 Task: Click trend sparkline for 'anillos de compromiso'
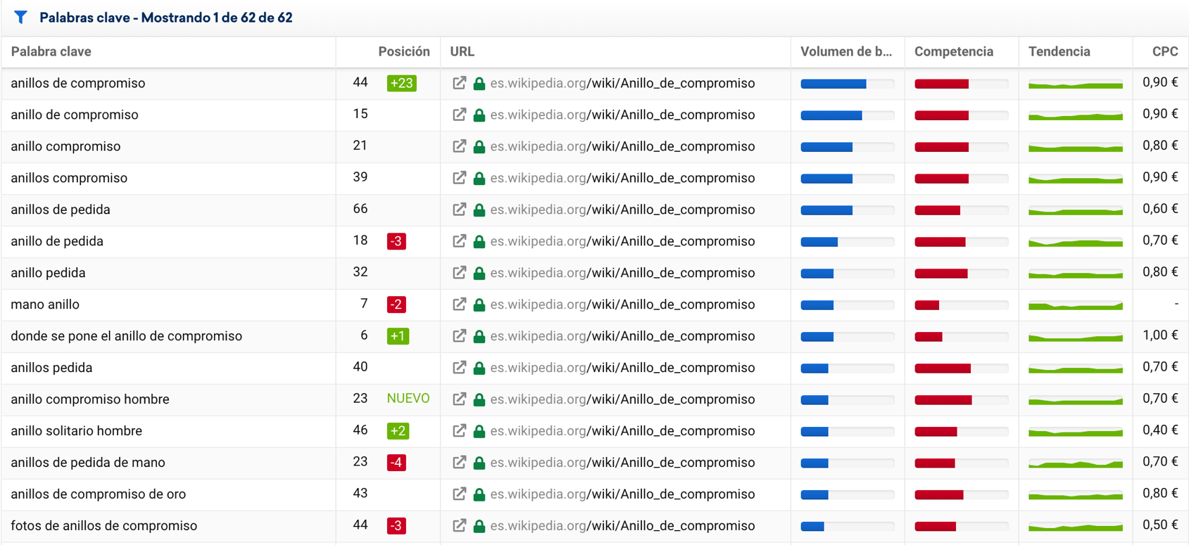(1076, 84)
